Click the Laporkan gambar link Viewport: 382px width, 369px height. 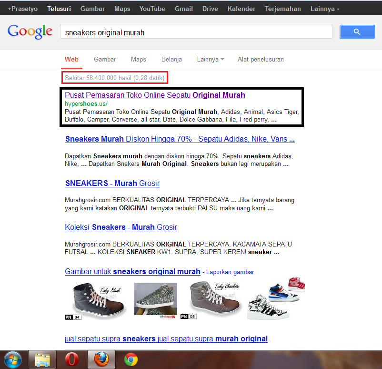[230, 272]
